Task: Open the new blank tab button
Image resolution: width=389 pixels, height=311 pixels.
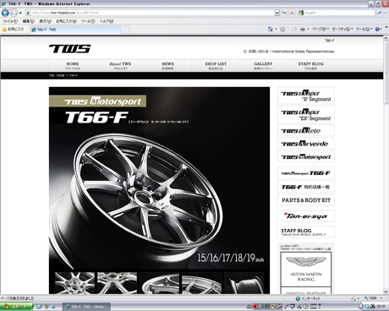Action: [125, 30]
